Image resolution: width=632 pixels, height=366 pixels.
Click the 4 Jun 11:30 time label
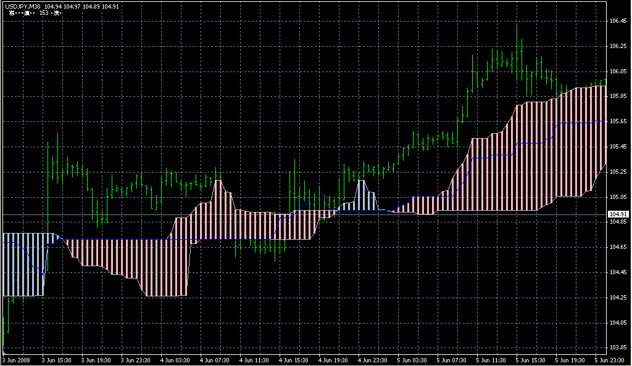click(254, 360)
